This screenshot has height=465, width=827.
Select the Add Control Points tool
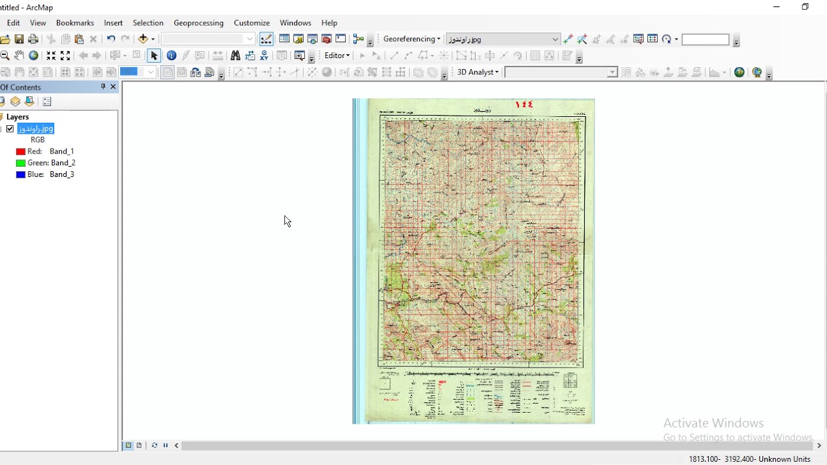[568, 39]
